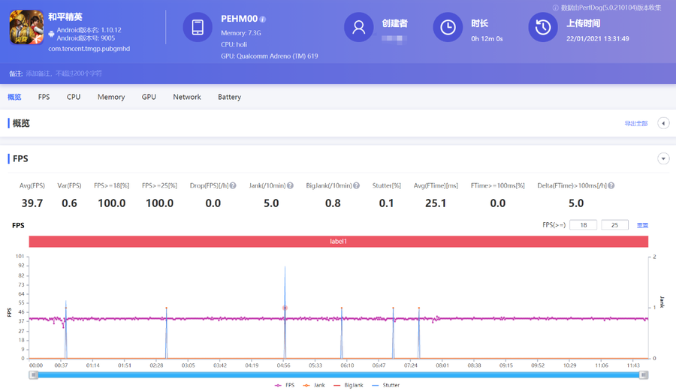Click the 导出全部 export link
The height and width of the screenshot is (391, 676).
point(635,124)
